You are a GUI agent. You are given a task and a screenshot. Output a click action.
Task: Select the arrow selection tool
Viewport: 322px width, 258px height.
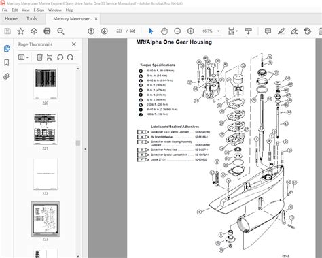tap(151, 31)
